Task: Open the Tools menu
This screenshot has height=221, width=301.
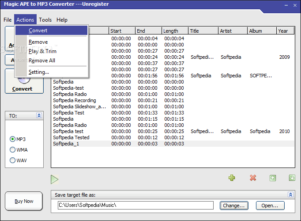Action: click(x=45, y=20)
